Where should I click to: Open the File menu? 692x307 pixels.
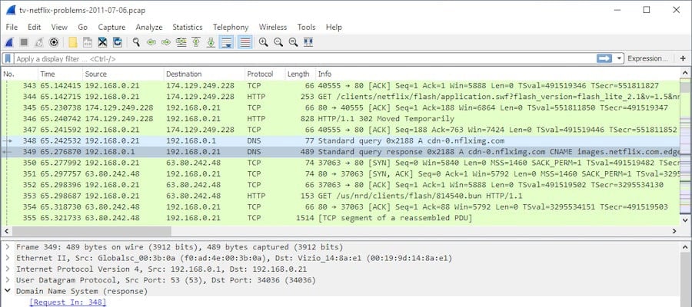tap(12, 28)
